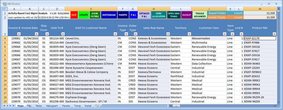The height and width of the screenshot is (110, 283).
Task: Click the PARETO button
Action: 123,15
